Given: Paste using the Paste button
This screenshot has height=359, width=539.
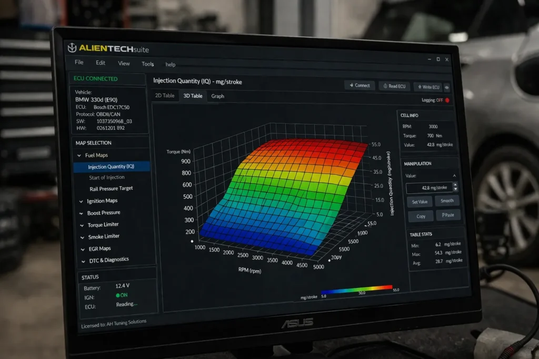Looking at the screenshot, I should tap(448, 216).
